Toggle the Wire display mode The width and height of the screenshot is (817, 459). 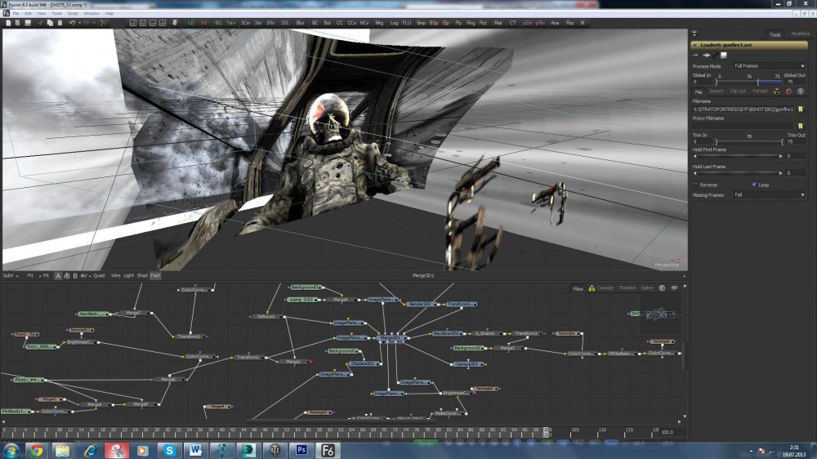[116, 275]
